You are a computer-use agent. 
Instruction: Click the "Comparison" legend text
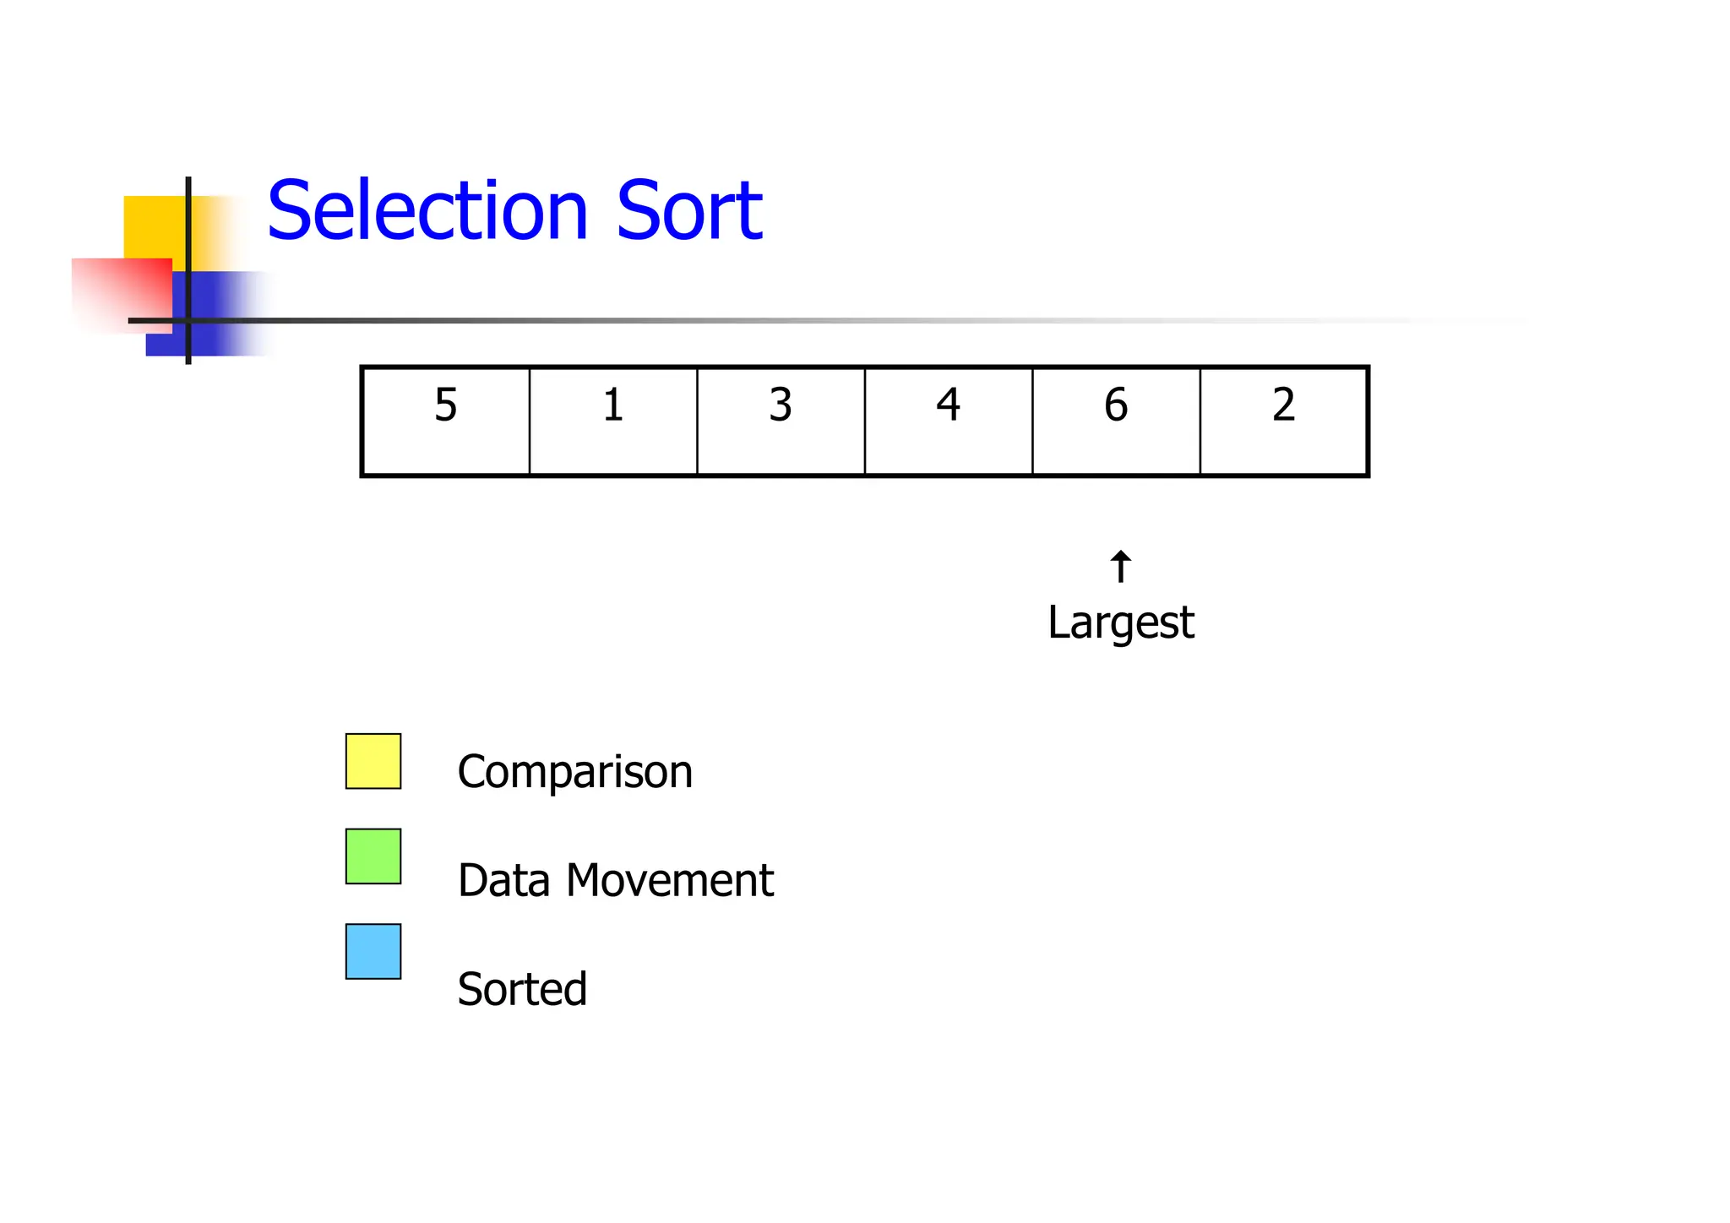click(x=574, y=772)
